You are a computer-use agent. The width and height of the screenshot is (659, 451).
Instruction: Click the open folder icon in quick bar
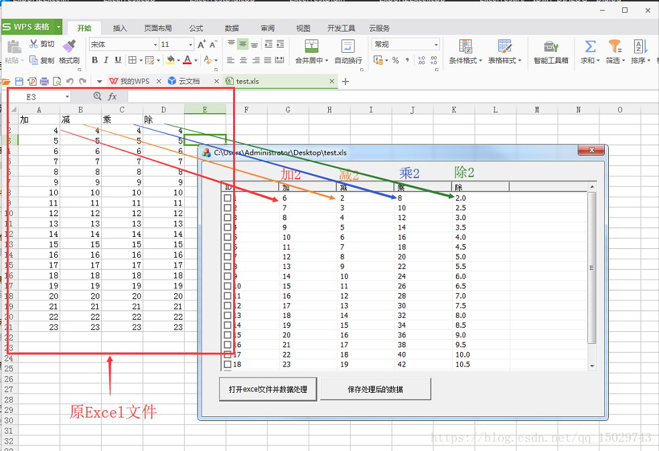[6, 81]
